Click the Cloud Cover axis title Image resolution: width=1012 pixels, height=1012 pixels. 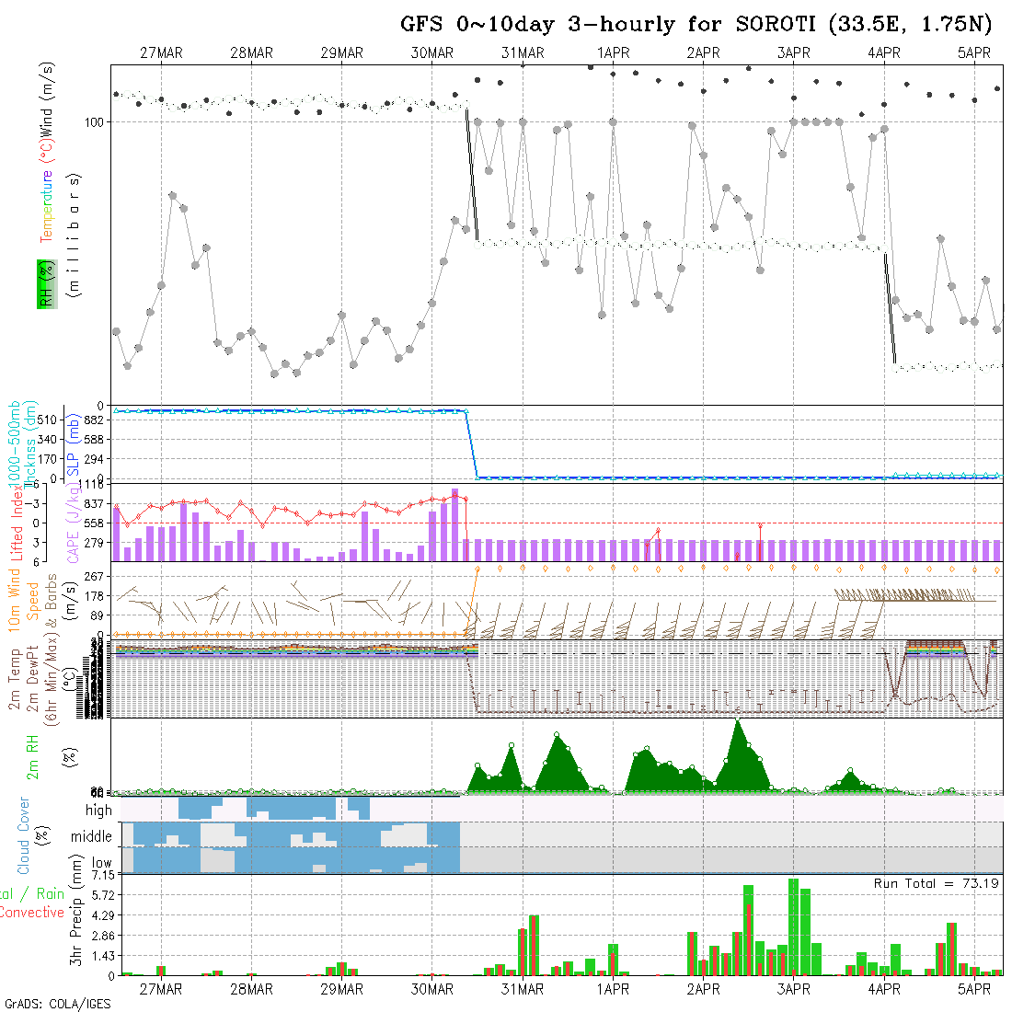point(24,835)
